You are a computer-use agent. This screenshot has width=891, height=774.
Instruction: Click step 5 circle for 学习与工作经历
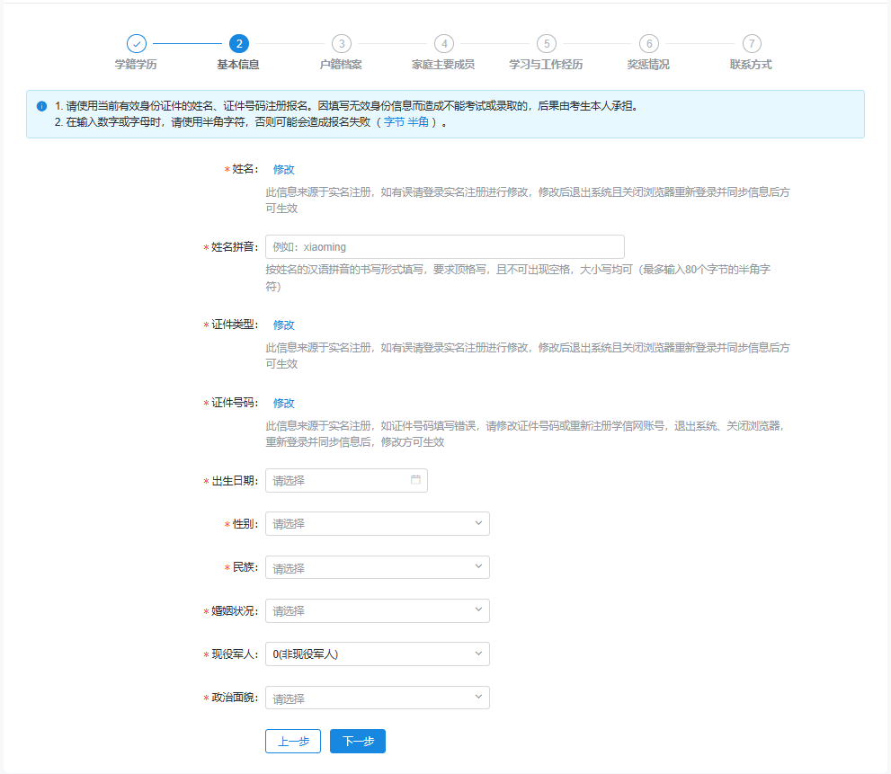coord(547,44)
